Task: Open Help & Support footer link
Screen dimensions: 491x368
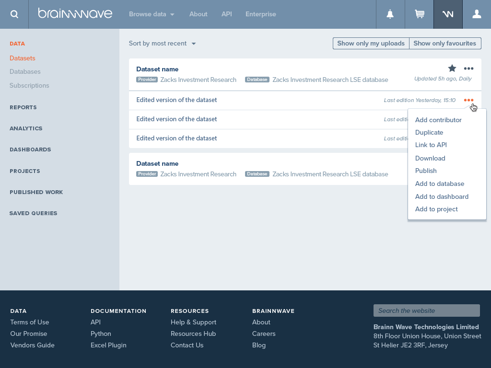Action: click(193, 322)
